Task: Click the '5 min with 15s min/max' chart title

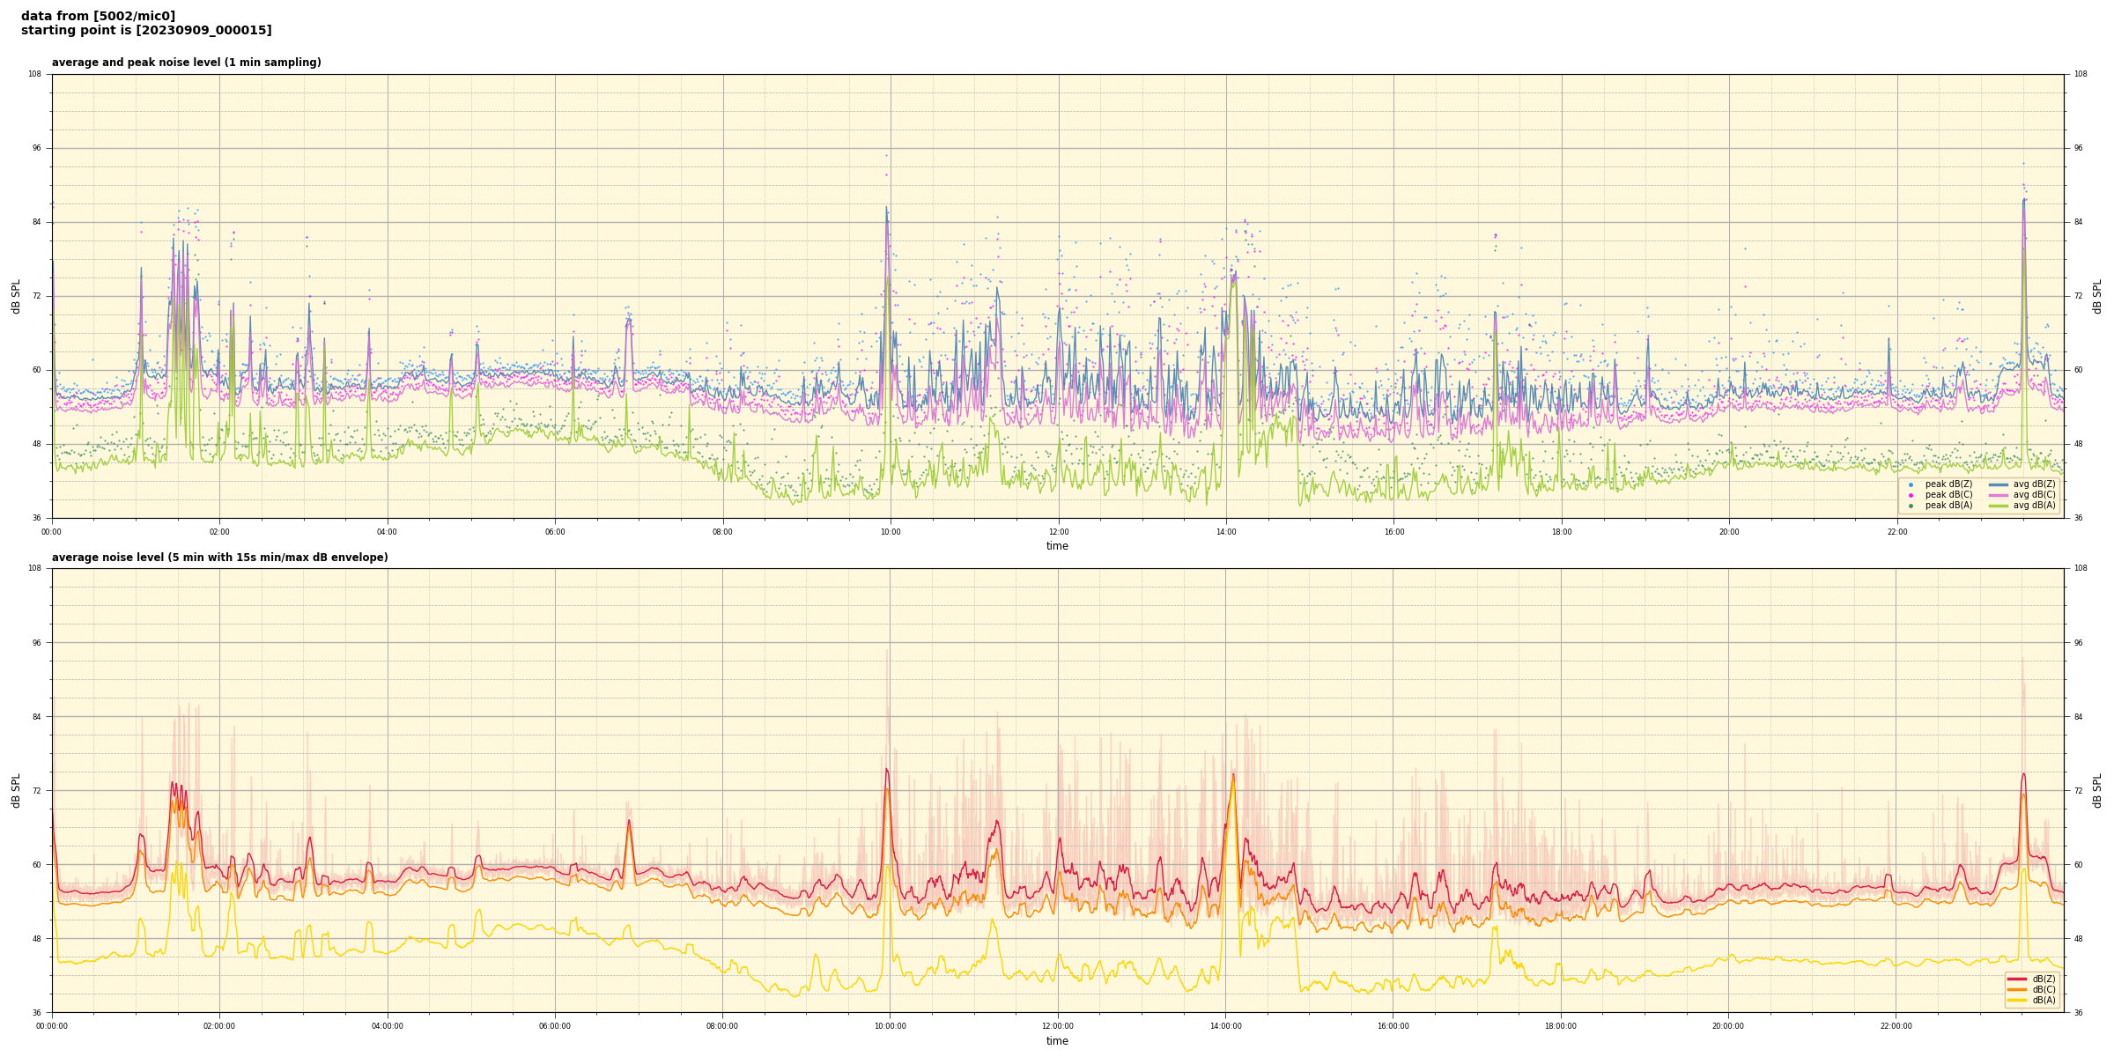Action: pyautogui.click(x=219, y=558)
